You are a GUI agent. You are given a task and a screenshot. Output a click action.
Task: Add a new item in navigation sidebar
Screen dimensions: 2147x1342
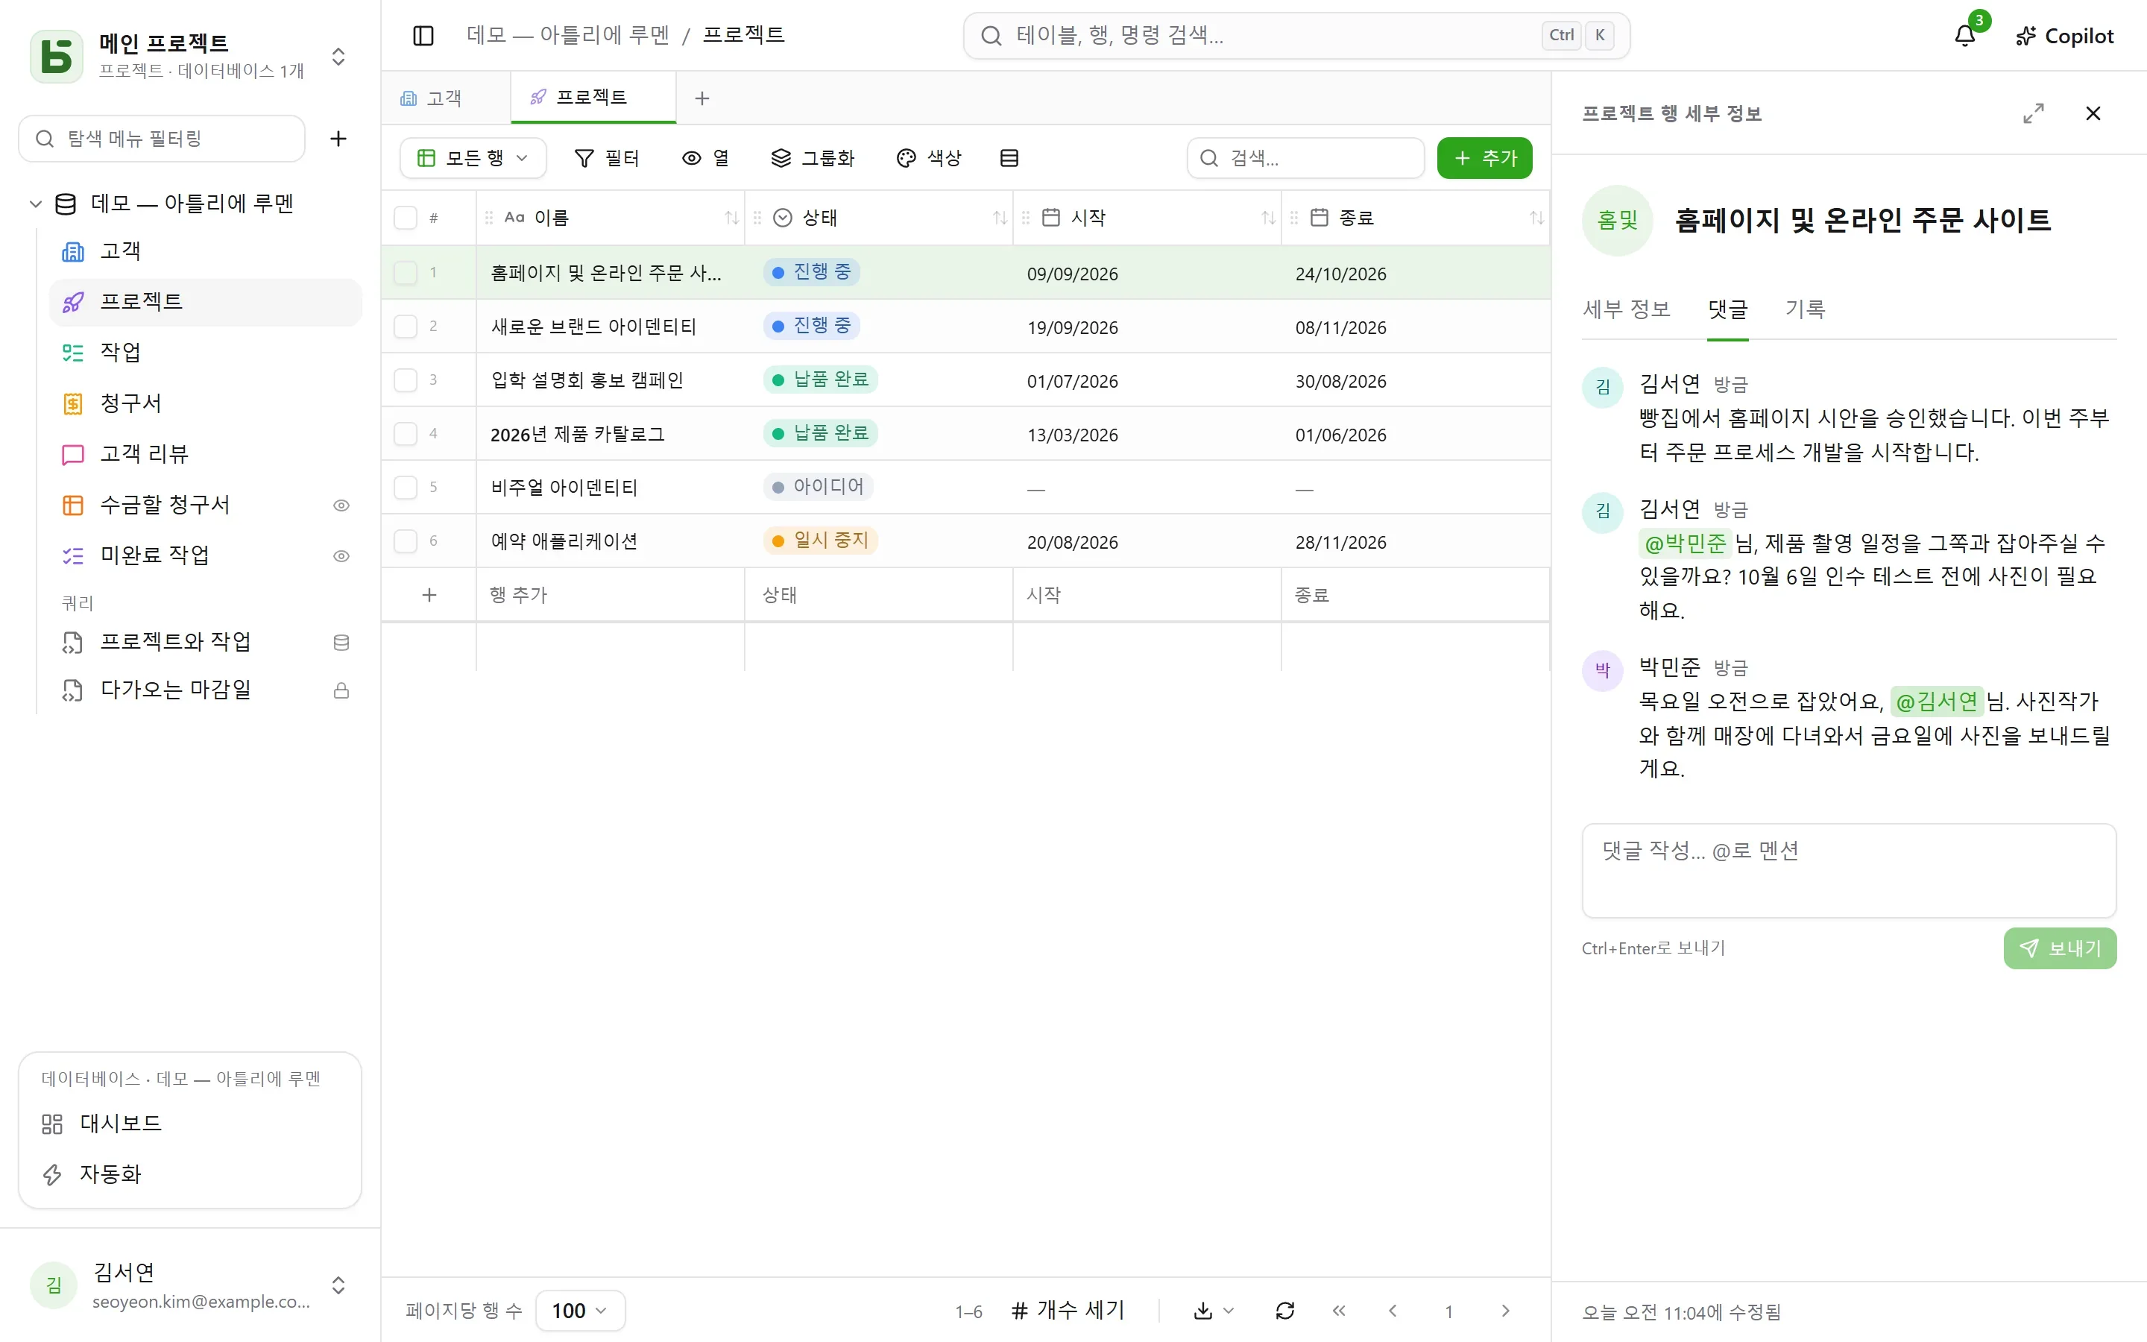[x=338, y=139]
